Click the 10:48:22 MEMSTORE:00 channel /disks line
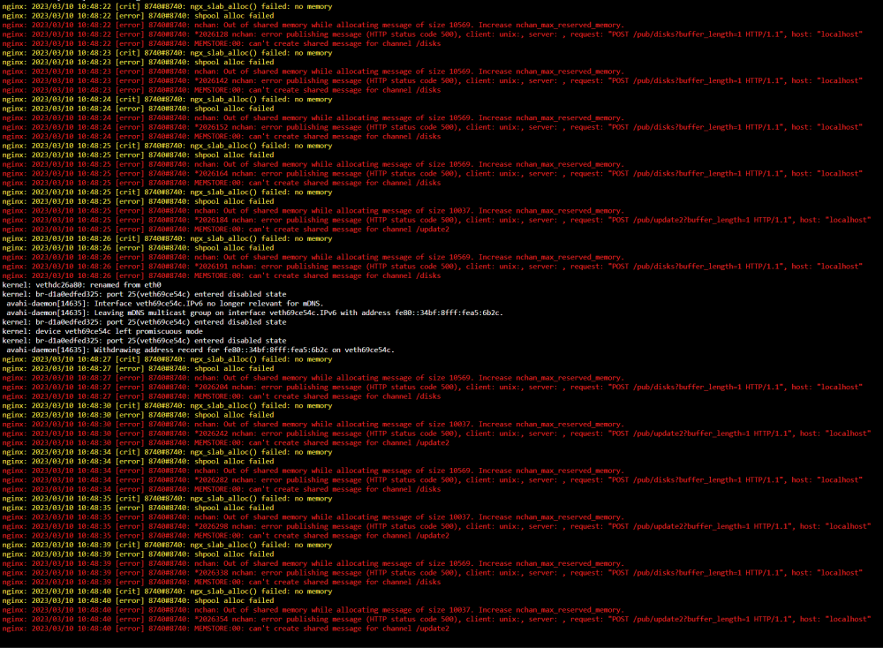Screen dimensions: 883x648 tap(222, 44)
